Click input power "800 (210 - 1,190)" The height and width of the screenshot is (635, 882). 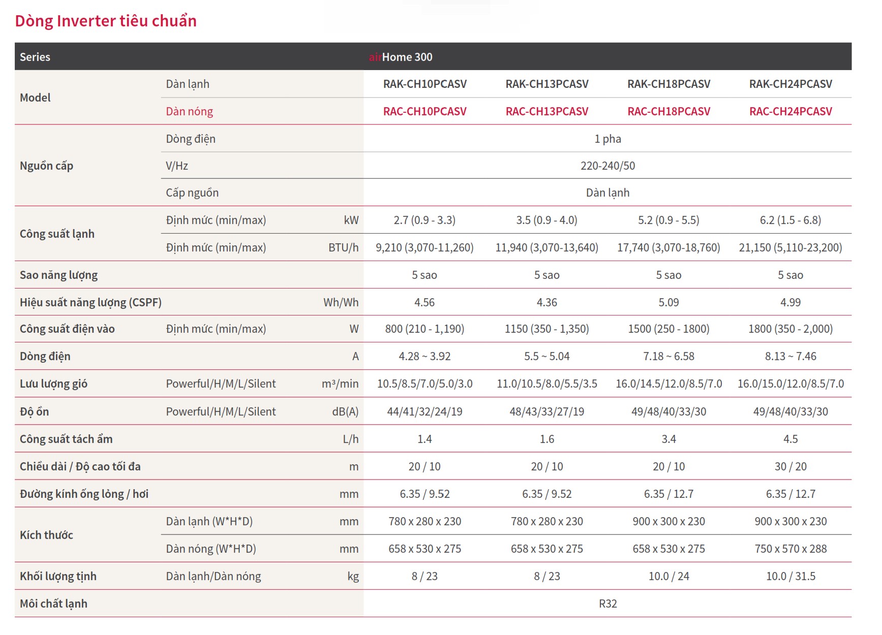[425, 329]
